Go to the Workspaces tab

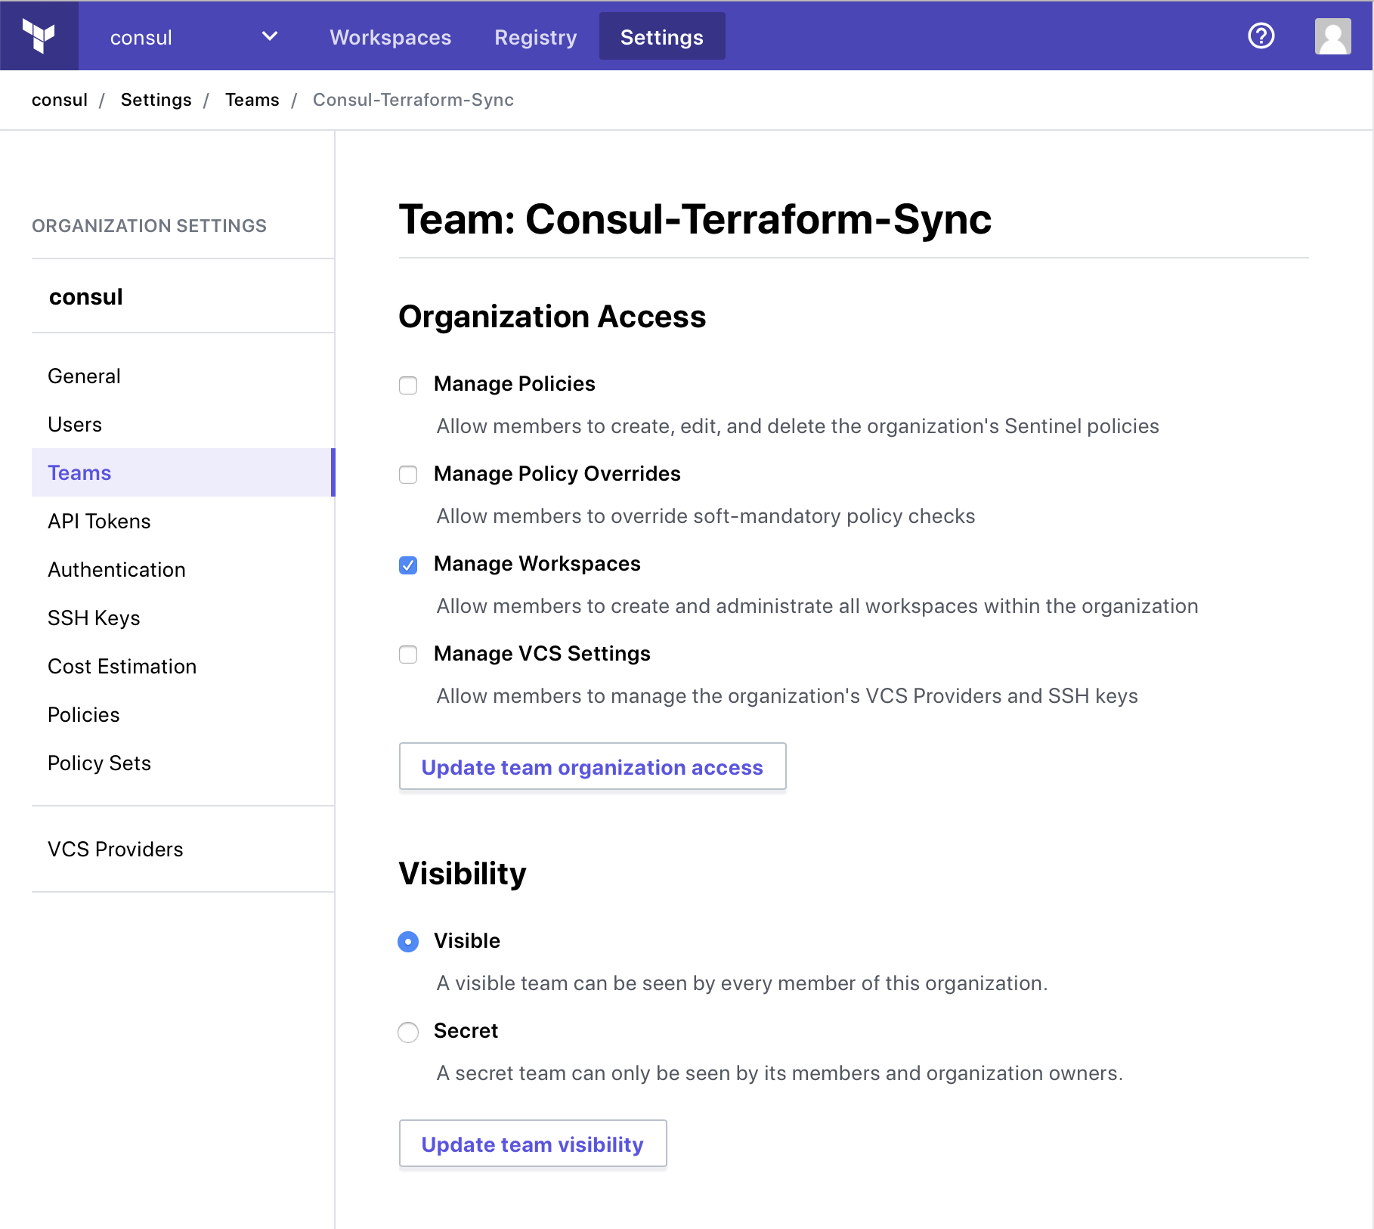tap(390, 37)
